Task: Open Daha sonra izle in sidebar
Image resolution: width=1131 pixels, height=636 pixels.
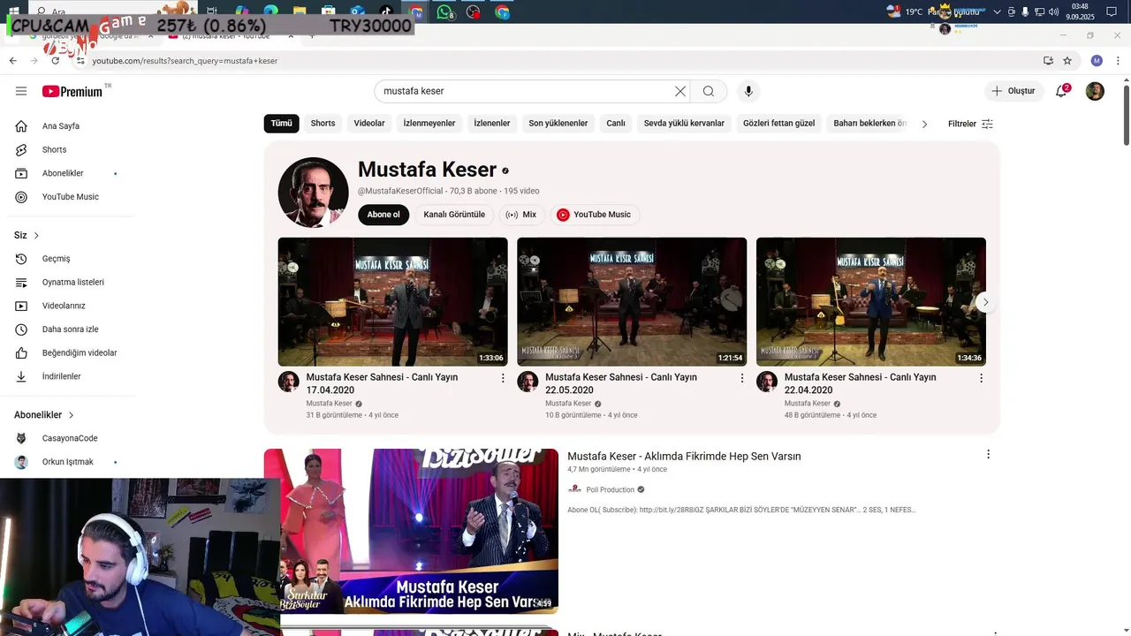Action: pyautogui.click(x=71, y=329)
